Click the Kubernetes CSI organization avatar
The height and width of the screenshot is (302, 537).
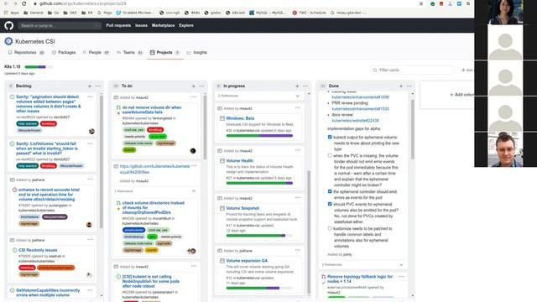[8, 41]
